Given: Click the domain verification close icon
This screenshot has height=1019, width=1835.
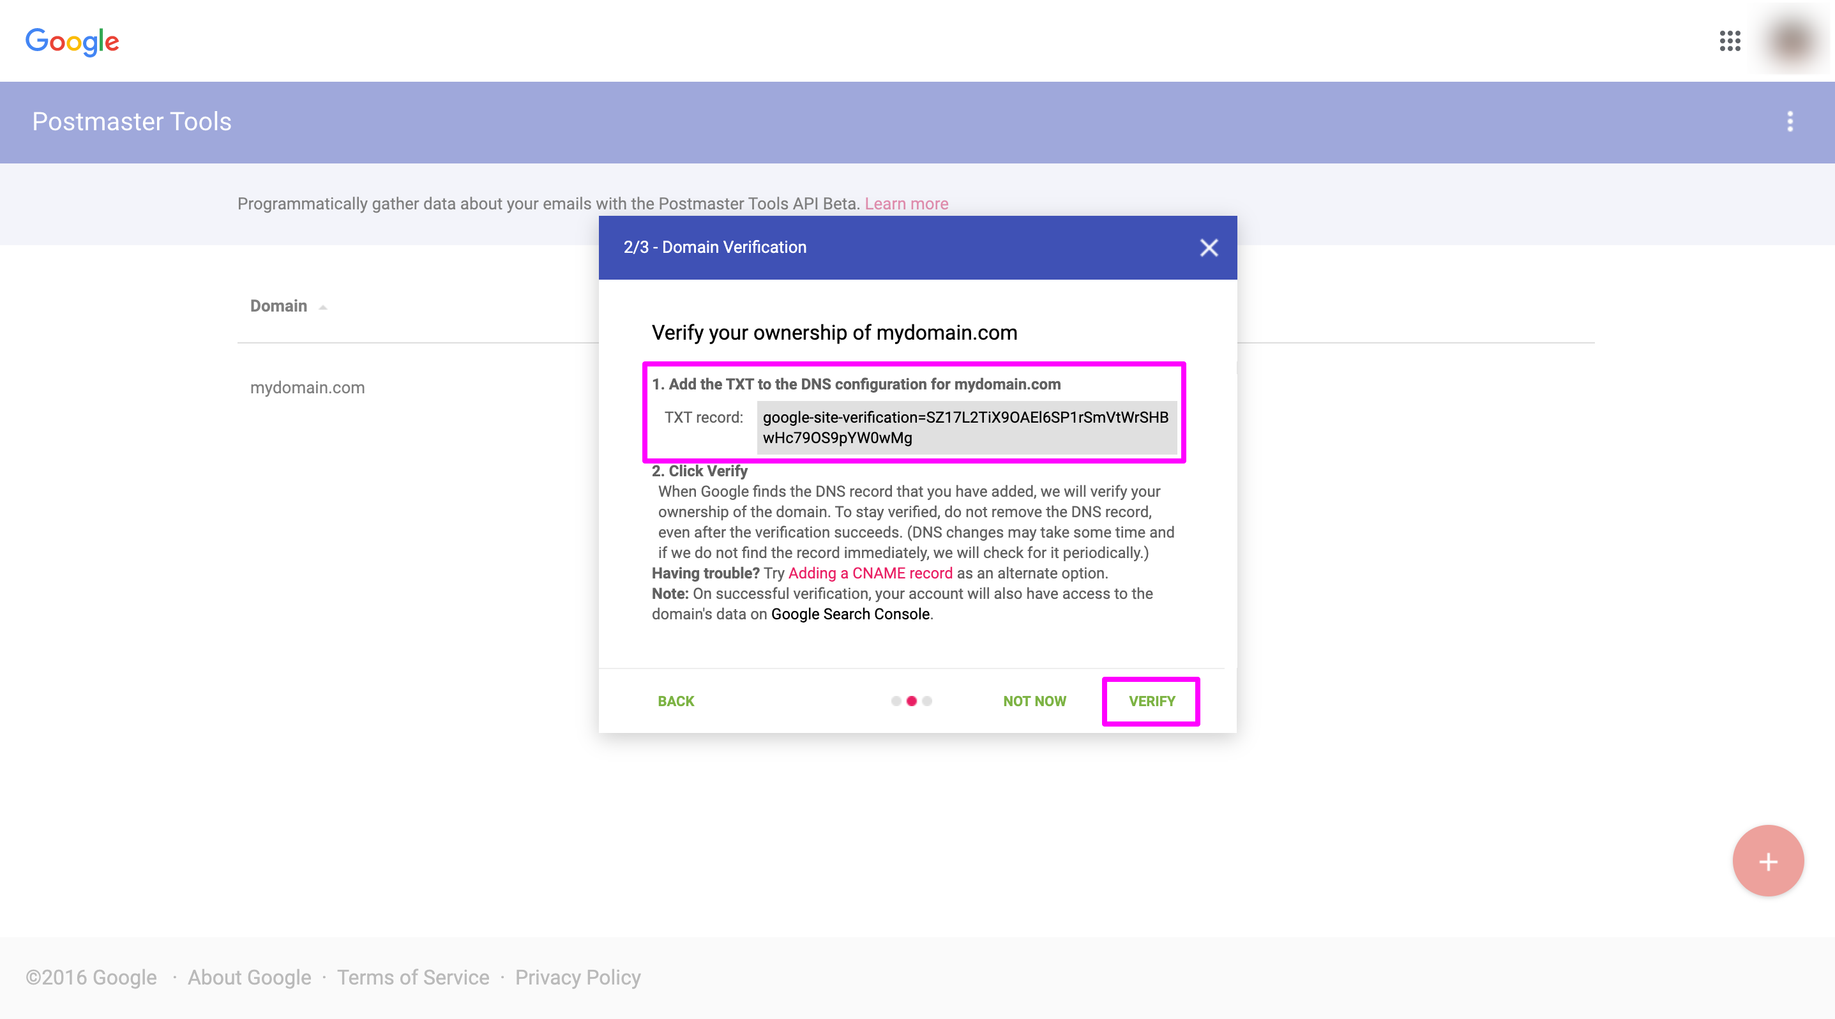Looking at the screenshot, I should tap(1208, 246).
